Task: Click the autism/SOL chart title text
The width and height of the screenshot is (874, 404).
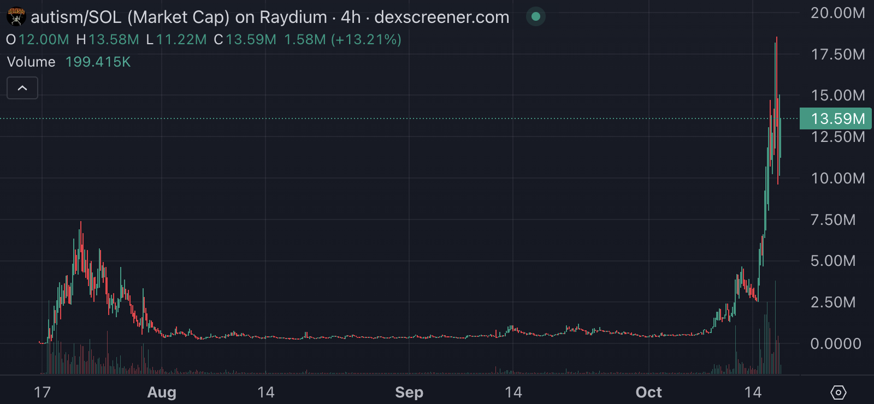Action: [270, 17]
